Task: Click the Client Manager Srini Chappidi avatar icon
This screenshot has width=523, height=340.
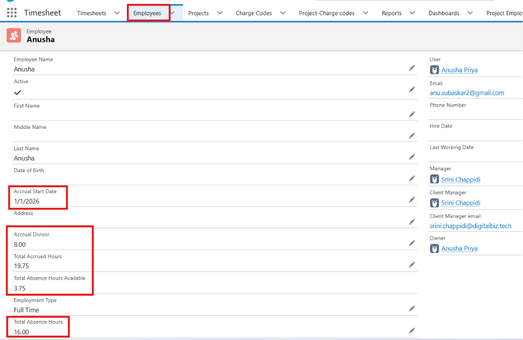Action: click(x=434, y=203)
